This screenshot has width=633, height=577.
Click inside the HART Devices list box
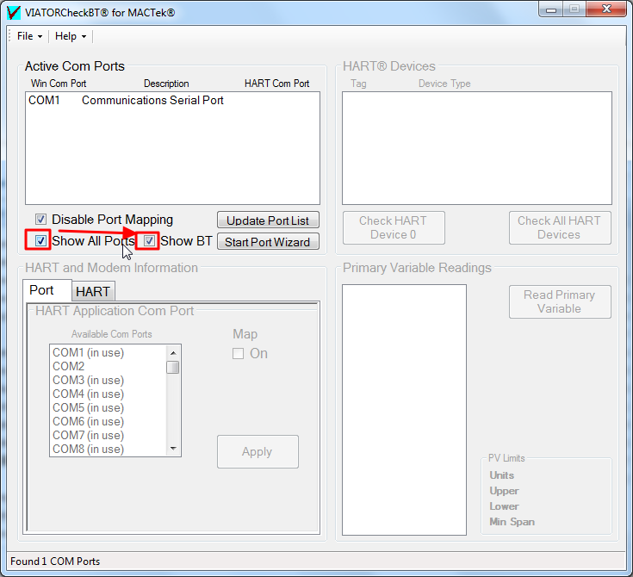[477, 148]
